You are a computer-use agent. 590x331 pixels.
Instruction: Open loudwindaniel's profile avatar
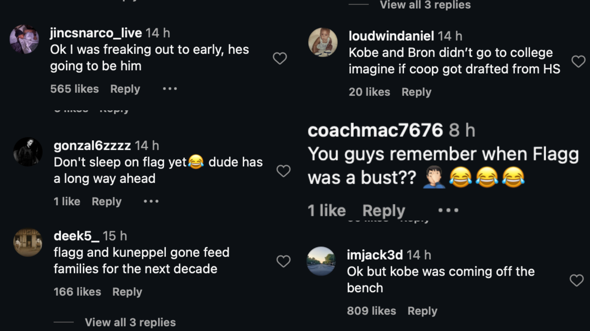(x=323, y=42)
